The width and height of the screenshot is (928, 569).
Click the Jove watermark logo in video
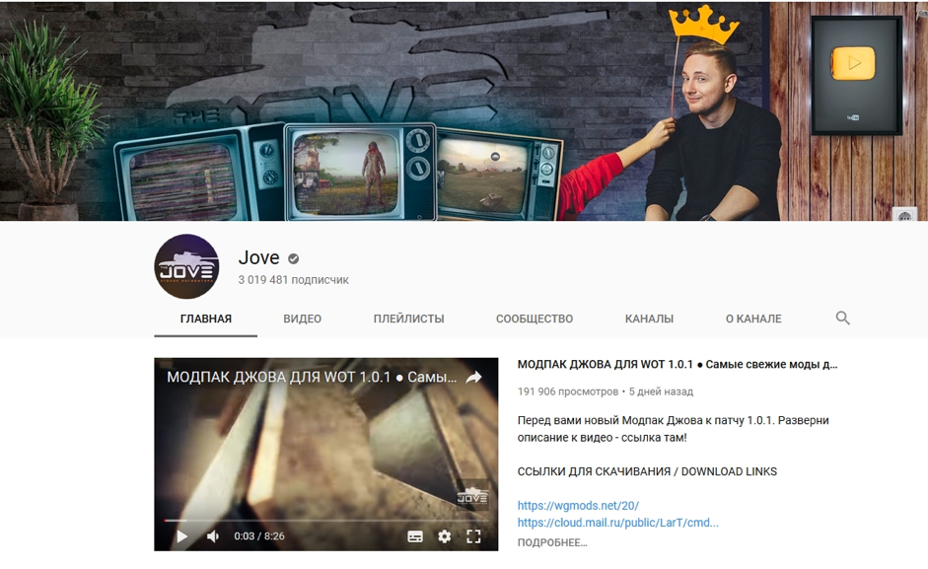pyautogui.click(x=472, y=496)
